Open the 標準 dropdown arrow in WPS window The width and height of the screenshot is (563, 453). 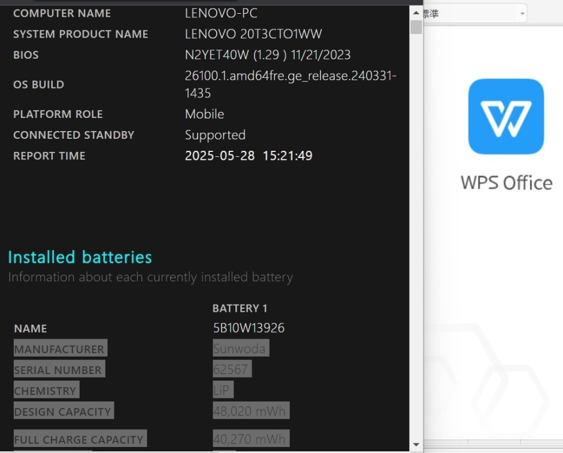coord(522,14)
